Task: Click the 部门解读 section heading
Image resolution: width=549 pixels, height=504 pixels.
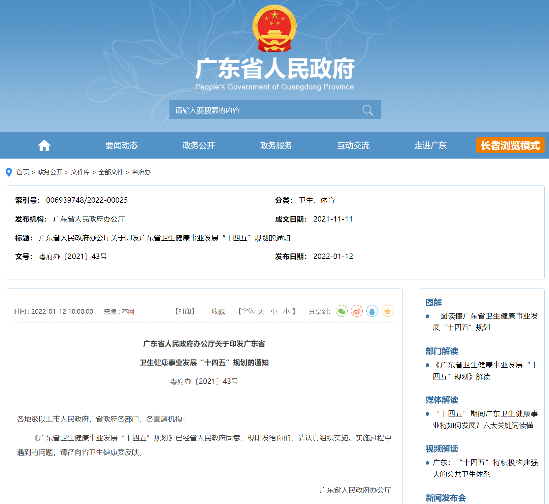Action: [442, 351]
